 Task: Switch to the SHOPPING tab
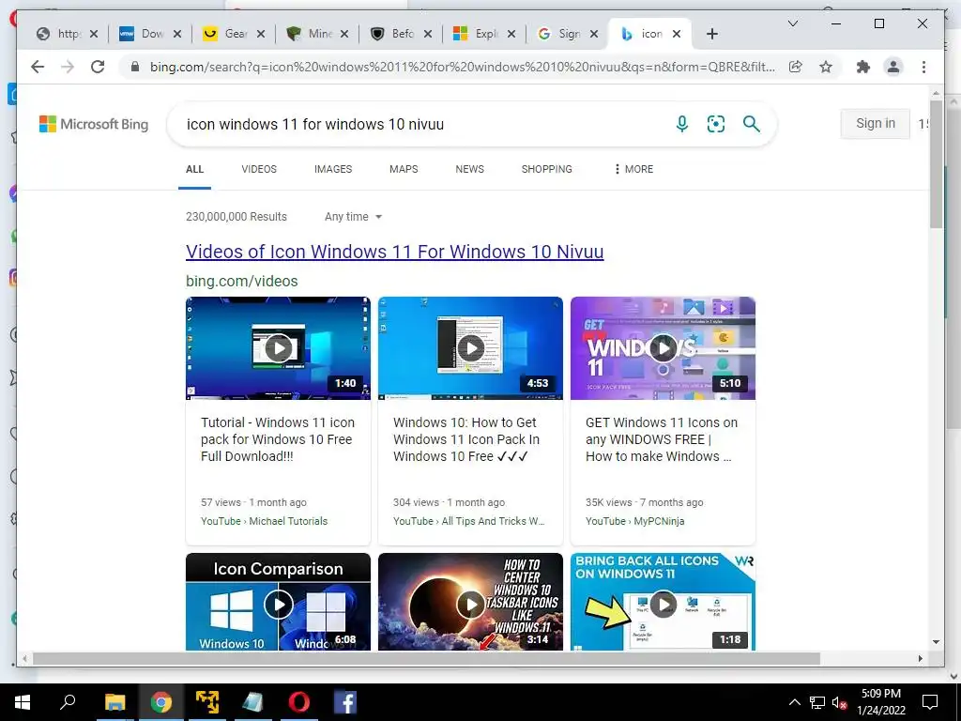click(x=547, y=169)
